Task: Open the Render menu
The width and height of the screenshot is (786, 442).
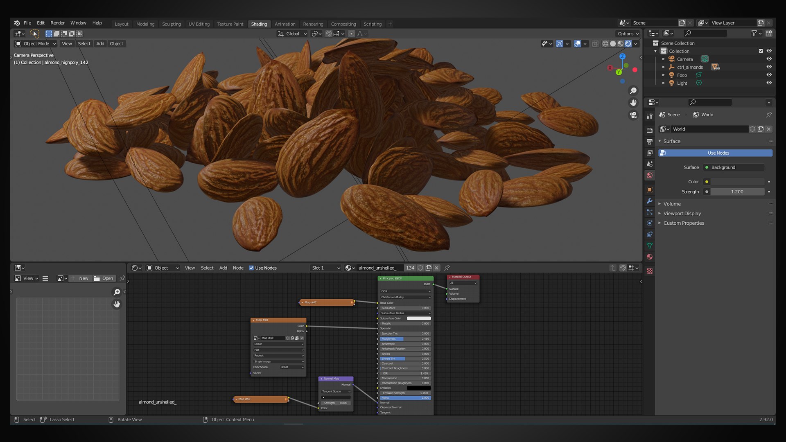Action: click(57, 23)
